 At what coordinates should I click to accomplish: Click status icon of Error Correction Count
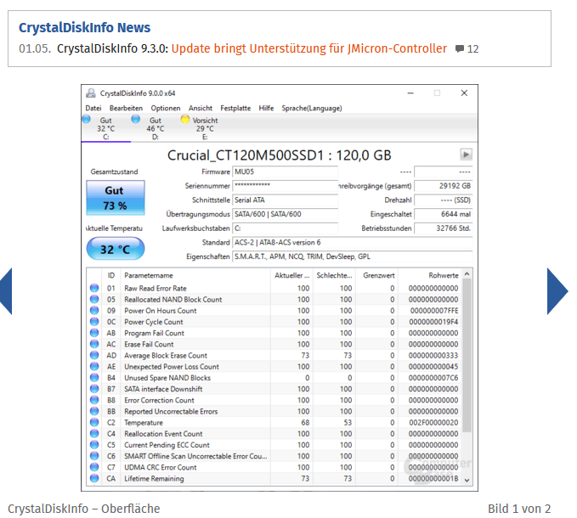94,400
